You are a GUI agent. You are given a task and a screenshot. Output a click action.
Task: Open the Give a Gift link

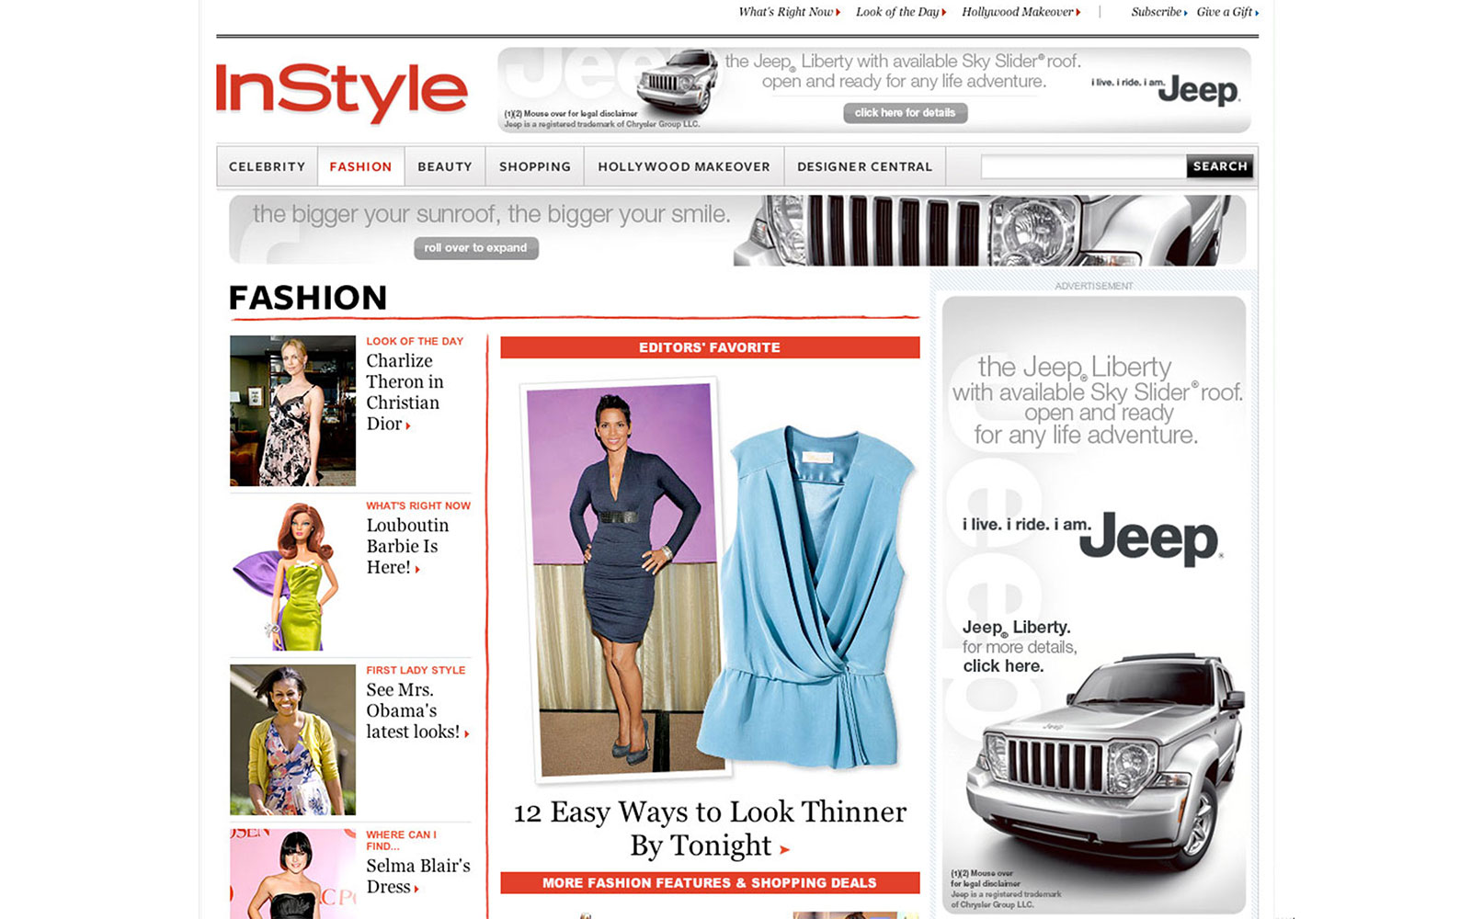[1226, 12]
